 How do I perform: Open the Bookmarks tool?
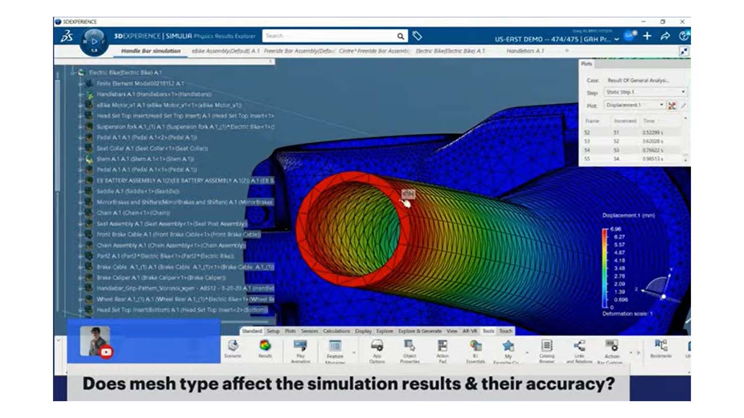pos(661,346)
